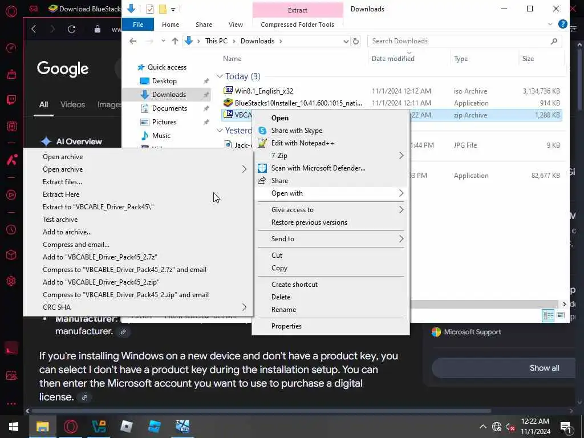The width and height of the screenshot is (584, 438).
Task: Click the red highlighted icon in Opera sidebar
Action: [11, 348]
